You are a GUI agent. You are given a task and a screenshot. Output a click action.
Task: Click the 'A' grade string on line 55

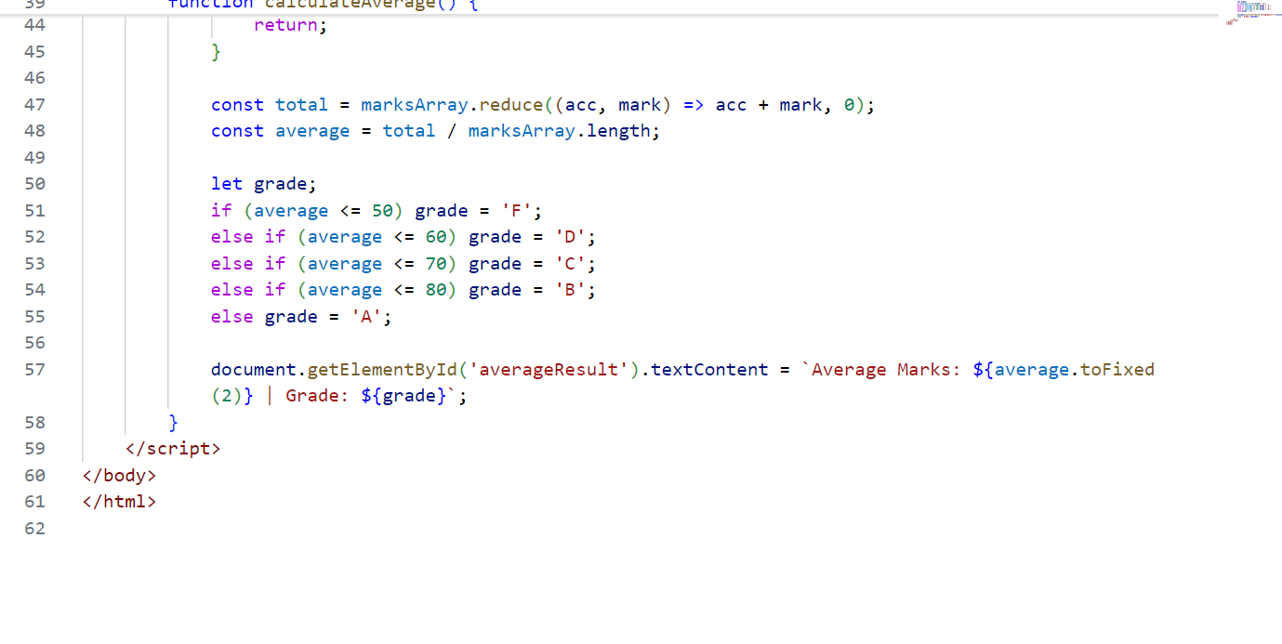[366, 317]
